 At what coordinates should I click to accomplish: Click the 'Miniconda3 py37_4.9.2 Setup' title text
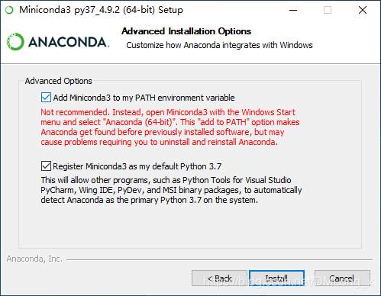(x=101, y=10)
